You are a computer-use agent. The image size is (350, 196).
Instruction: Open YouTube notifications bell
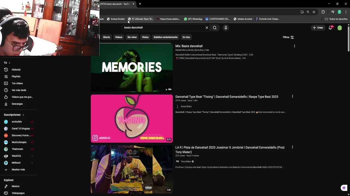coord(330,27)
